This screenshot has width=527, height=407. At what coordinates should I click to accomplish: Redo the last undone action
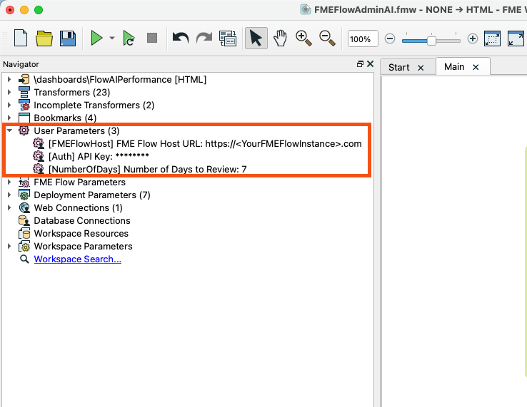(x=204, y=38)
